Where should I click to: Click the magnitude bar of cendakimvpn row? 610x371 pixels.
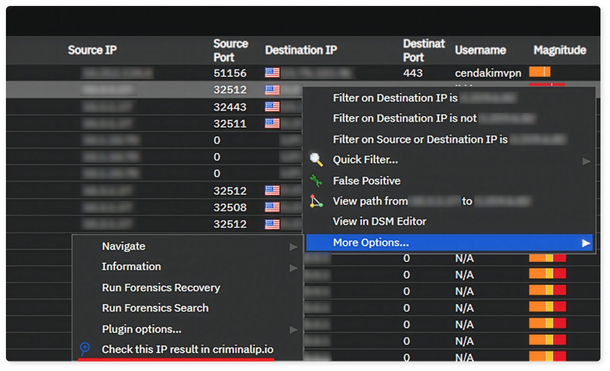(x=540, y=72)
